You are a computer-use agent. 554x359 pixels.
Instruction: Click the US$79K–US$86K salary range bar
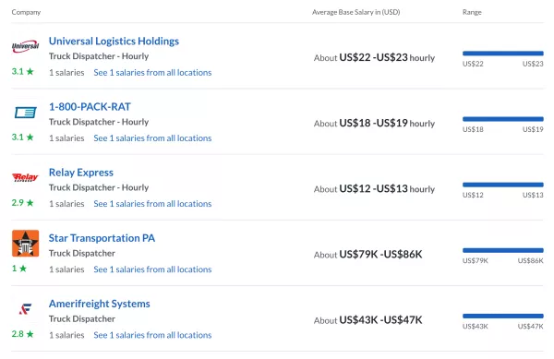(x=503, y=250)
